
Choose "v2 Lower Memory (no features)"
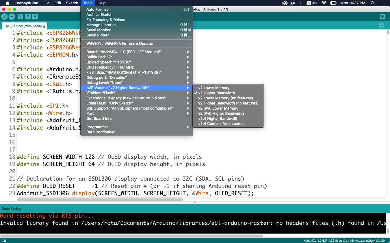click(228, 98)
